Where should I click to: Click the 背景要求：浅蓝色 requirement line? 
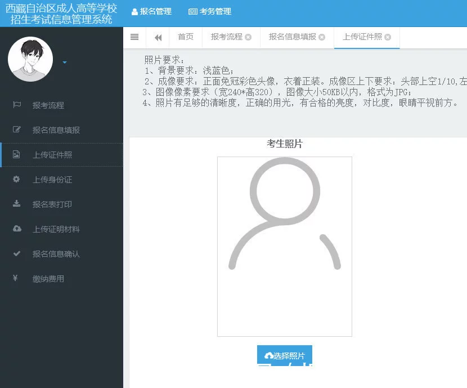click(x=189, y=70)
